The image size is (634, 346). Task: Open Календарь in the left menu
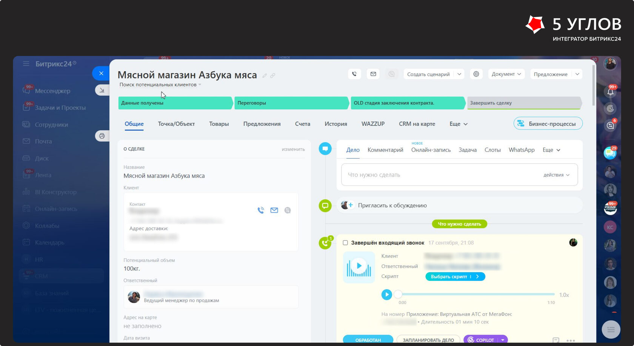click(49, 242)
